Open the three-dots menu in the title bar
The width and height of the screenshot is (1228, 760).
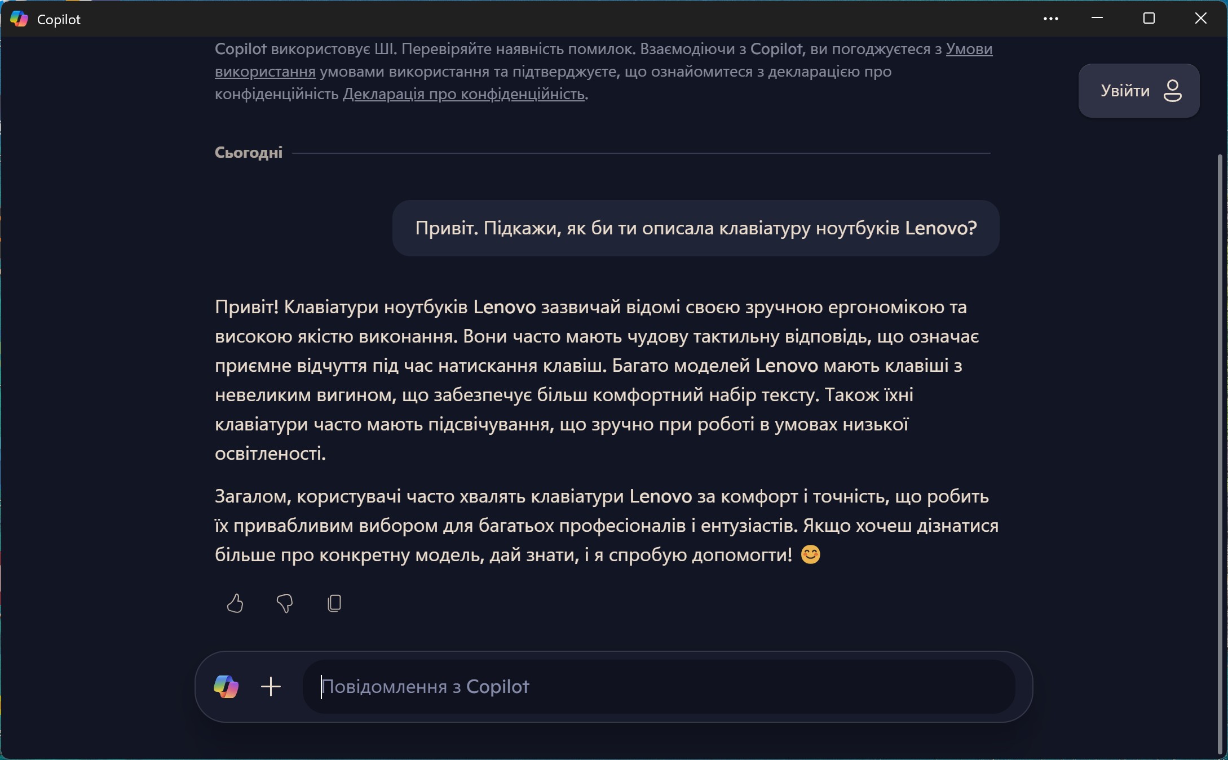[x=1050, y=19]
